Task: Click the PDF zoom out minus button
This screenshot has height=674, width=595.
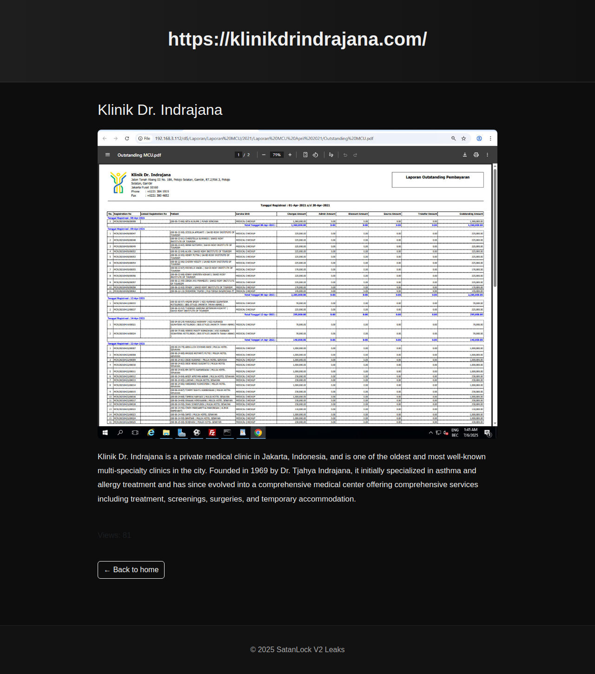Action: (264, 155)
